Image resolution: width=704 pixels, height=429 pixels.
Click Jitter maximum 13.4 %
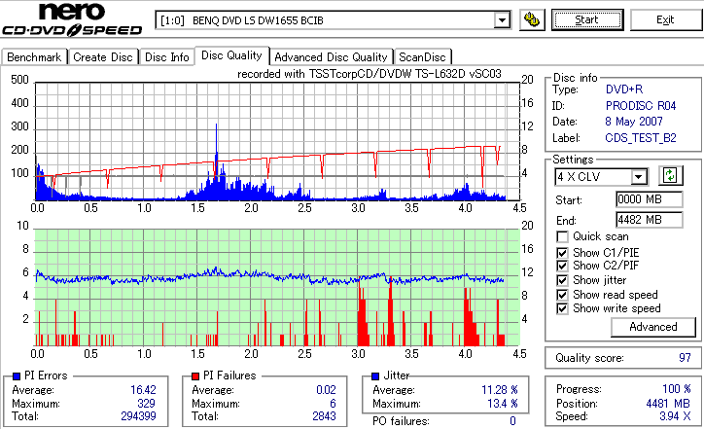503,404
